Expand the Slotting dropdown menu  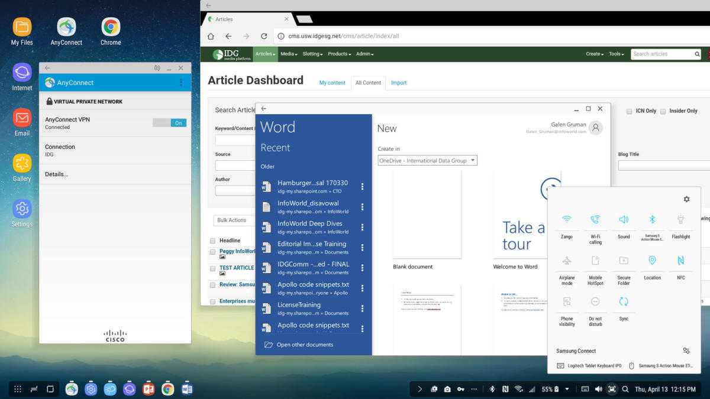click(x=312, y=54)
